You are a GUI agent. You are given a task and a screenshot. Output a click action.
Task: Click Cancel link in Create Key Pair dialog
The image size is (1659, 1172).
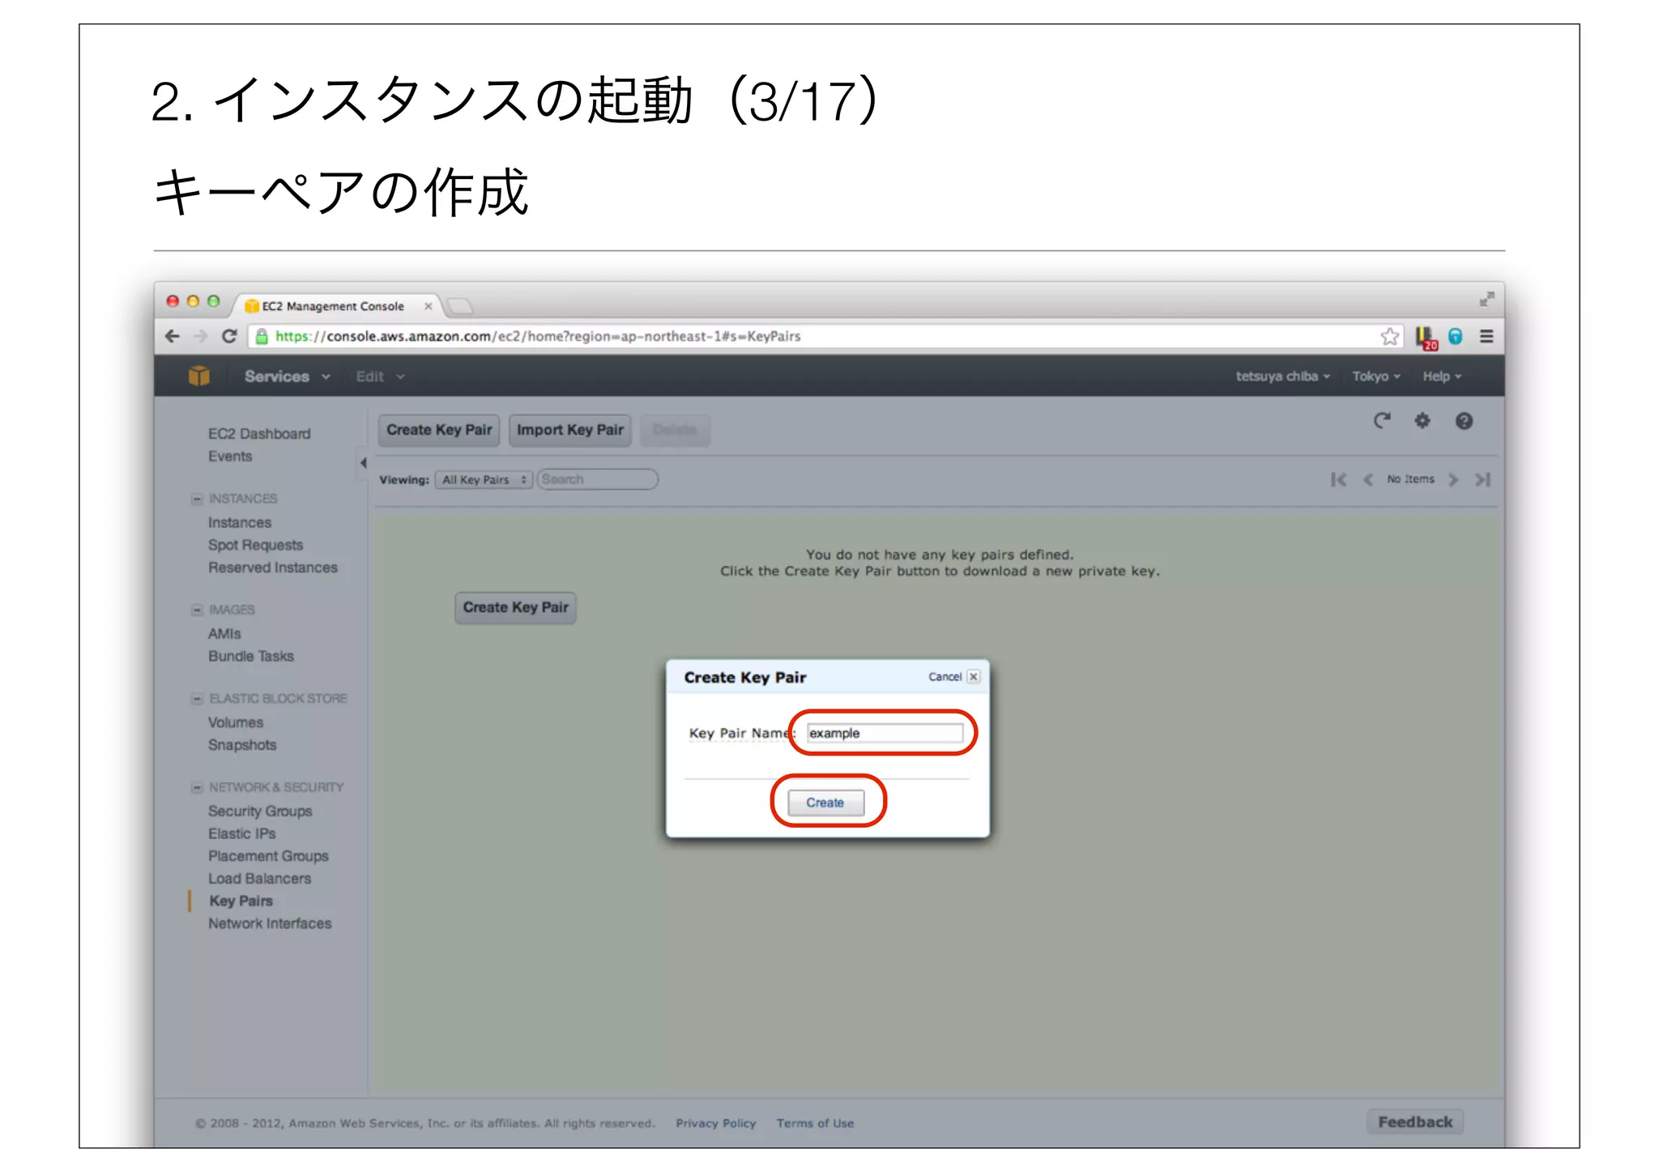click(x=945, y=677)
